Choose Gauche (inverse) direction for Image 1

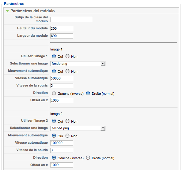[x=54, y=93]
